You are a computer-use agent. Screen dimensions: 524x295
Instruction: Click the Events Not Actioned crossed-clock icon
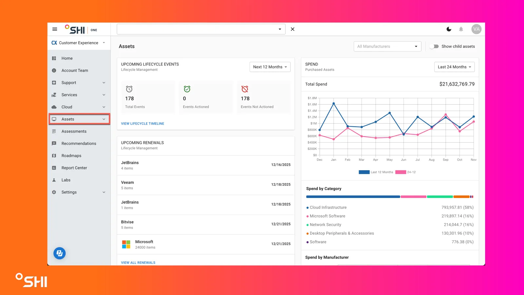(245, 89)
